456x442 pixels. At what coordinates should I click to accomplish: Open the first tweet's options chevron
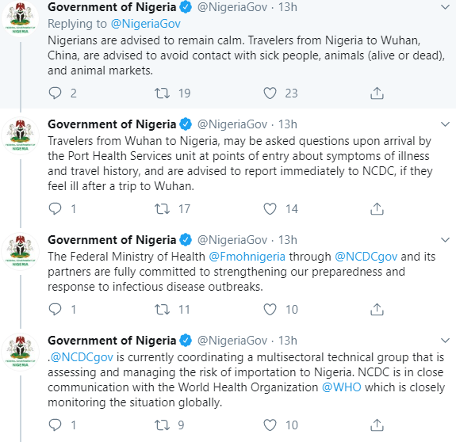pos(445,7)
